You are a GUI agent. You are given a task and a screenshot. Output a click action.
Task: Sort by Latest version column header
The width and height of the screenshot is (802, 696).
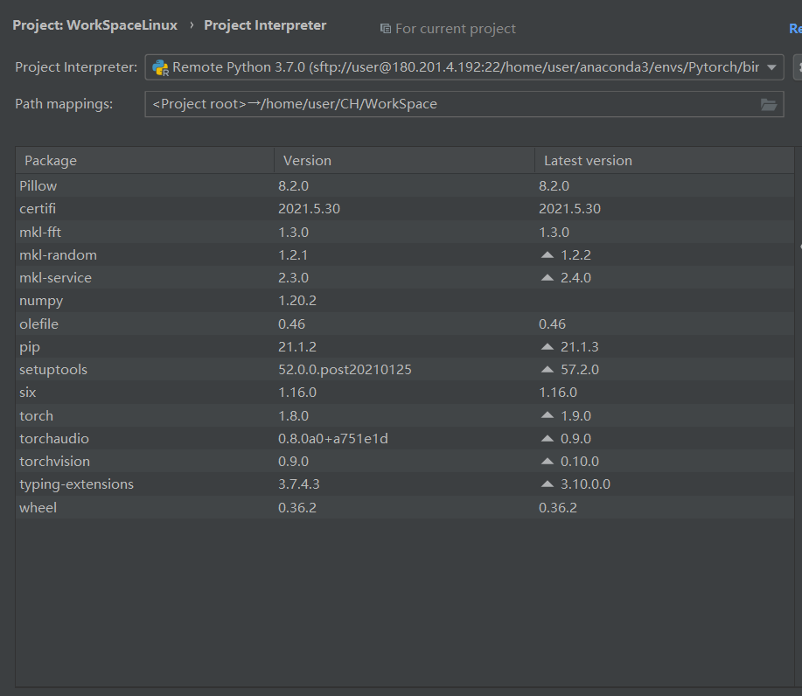tap(665, 161)
